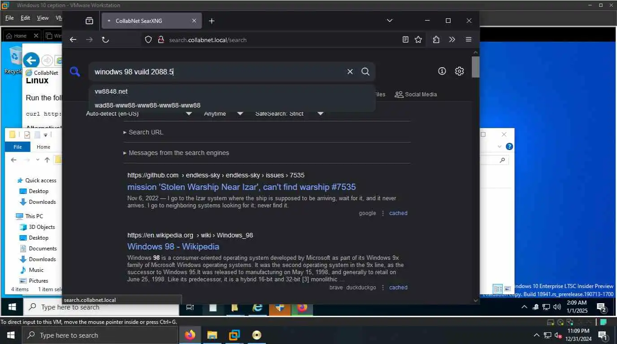Image resolution: width=617 pixels, height=344 pixels.
Task: Go up one folder in File Explorer
Action: (x=47, y=160)
